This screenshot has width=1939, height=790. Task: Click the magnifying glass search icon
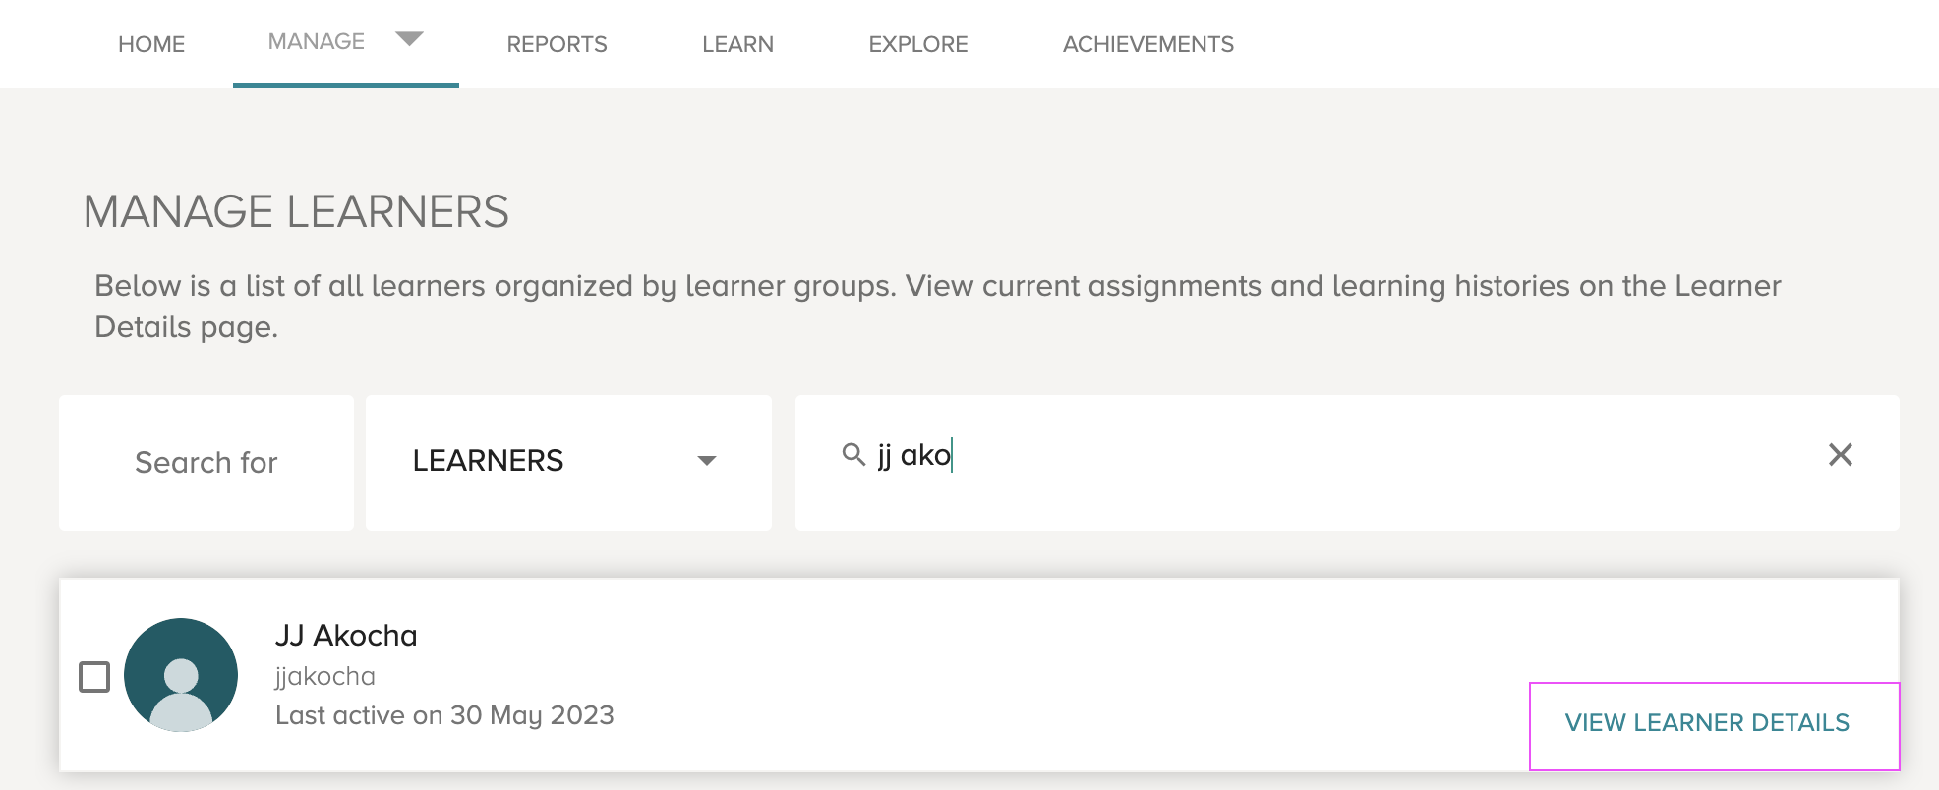coord(853,454)
